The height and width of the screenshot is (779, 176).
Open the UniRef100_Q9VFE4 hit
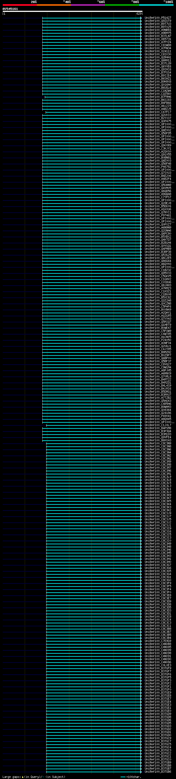tap(158, 437)
